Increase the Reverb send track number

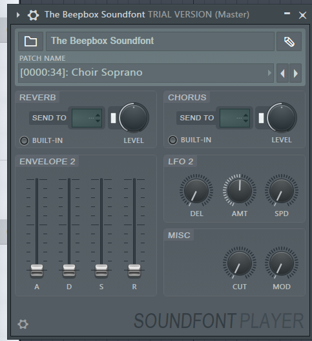(98, 115)
